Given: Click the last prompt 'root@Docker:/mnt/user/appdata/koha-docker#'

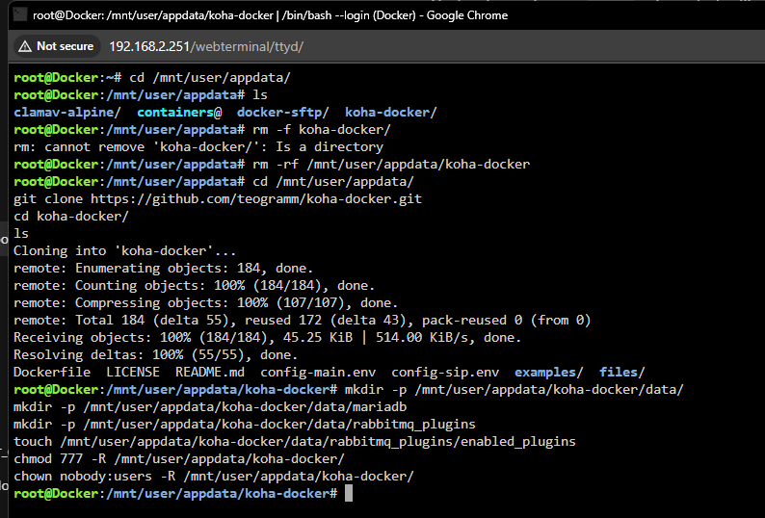Looking at the screenshot, I should click(175, 494).
